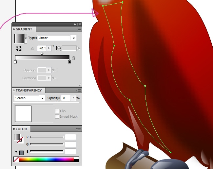This screenshot has width=213, height=169.
Task: Click the None swatch in Color panel
Action: pyautogui.click(x=16, y=160)
